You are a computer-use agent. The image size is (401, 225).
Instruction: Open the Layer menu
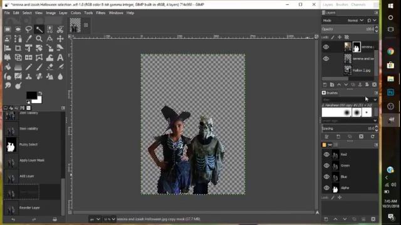[63, 12]
